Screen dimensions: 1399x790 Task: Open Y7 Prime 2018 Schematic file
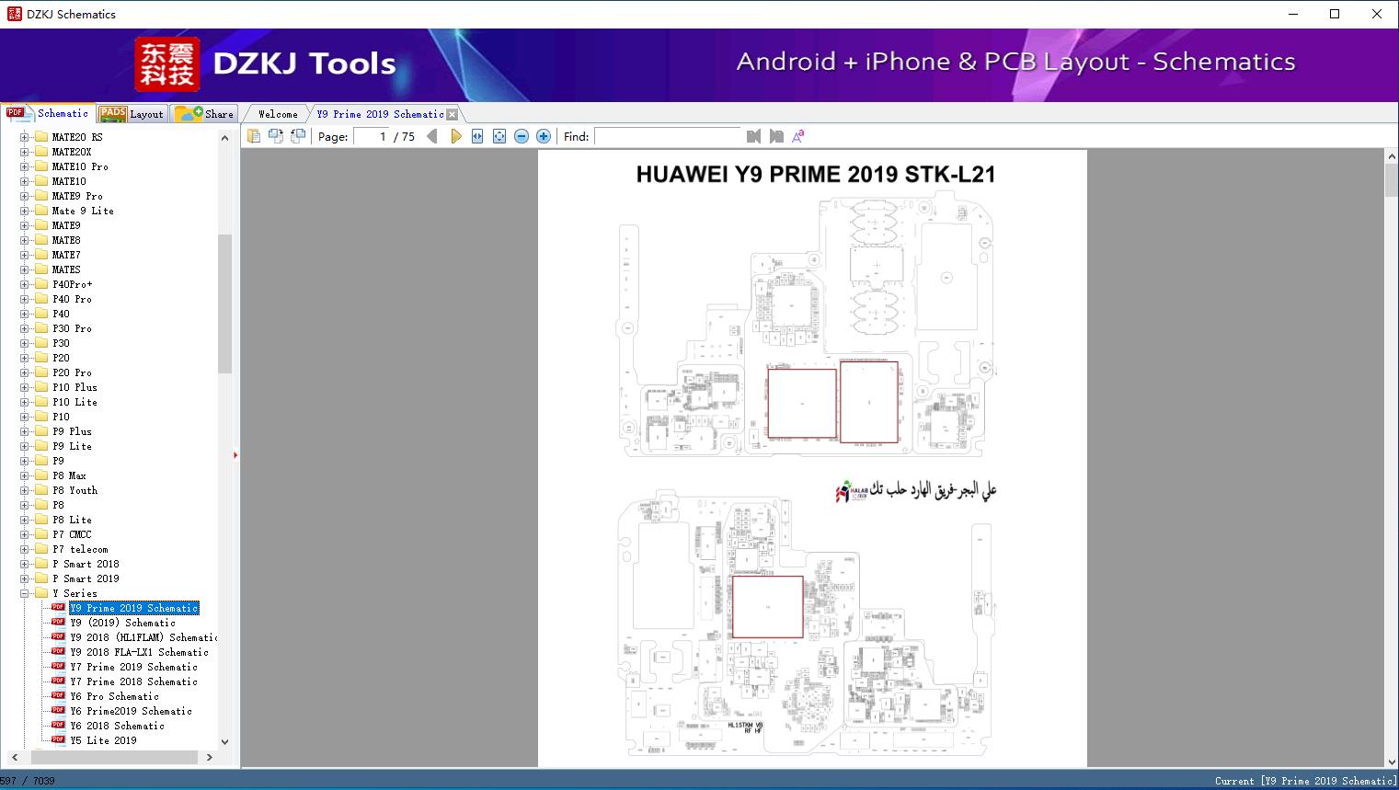pyautogui.click(x=133, y=681)
